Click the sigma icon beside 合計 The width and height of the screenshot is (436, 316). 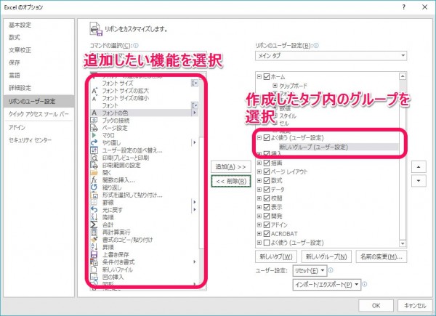(94, 224)
